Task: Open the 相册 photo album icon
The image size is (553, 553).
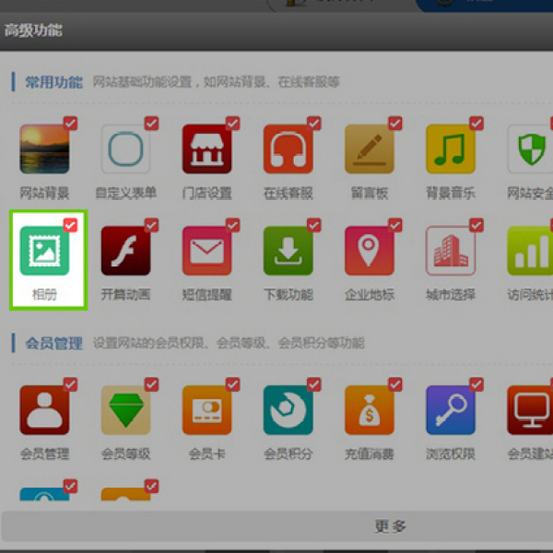Action: (45, 251)
